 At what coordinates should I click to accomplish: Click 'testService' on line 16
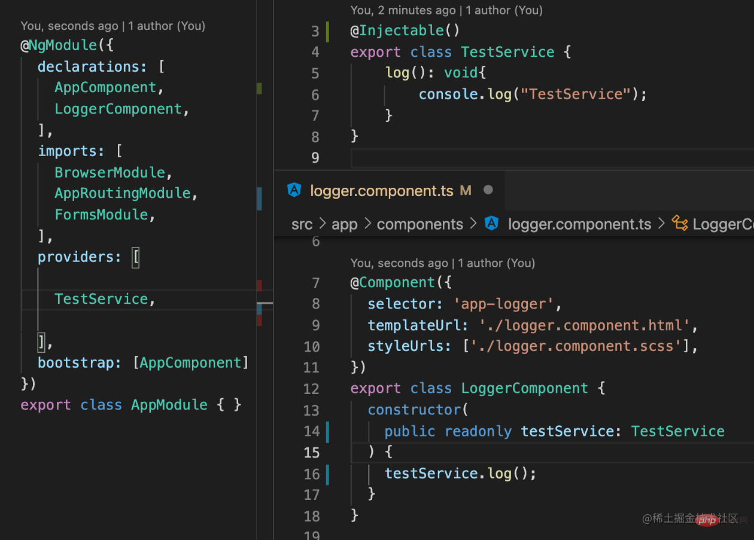(431, 474)
